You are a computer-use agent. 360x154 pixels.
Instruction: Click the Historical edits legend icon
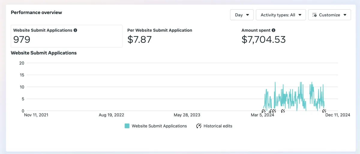tap(199, 126)
